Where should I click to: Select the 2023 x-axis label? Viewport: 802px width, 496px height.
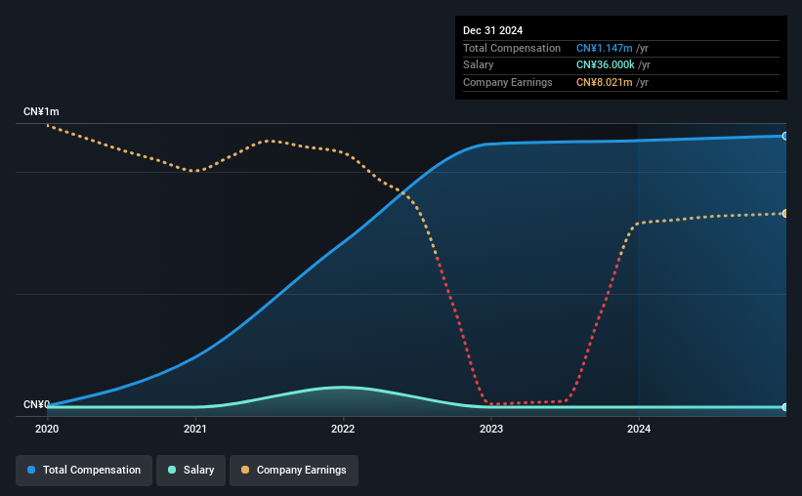pos(491,429)
